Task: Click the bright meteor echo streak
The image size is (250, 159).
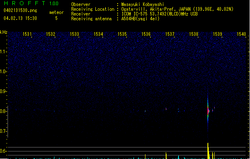Action: (x=208, y=111)
